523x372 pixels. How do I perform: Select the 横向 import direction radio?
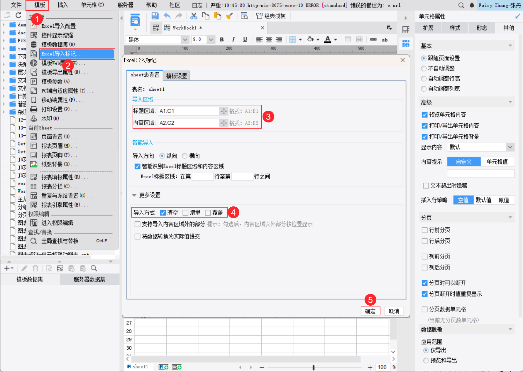coord(185,156)
